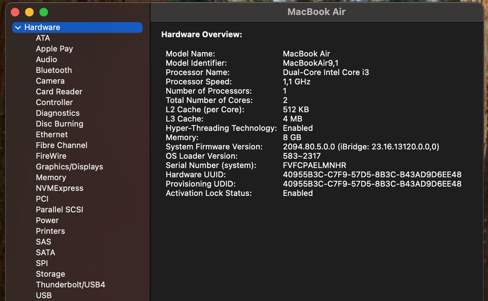This screenshot has width=488, height=301.
Task: Select Graphics/Displays in the sidebar
Action: click(x=69, y=167)
